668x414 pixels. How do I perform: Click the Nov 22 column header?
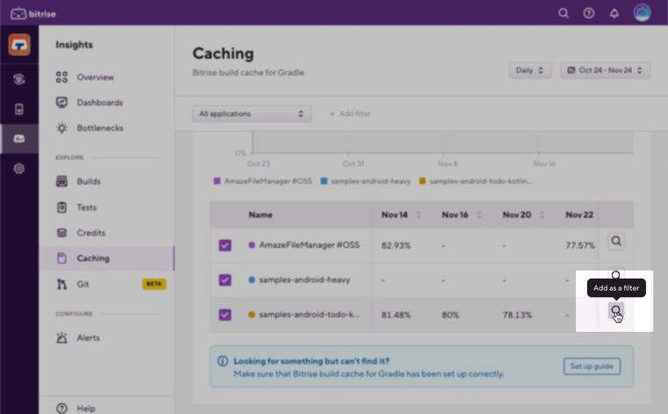579,214
